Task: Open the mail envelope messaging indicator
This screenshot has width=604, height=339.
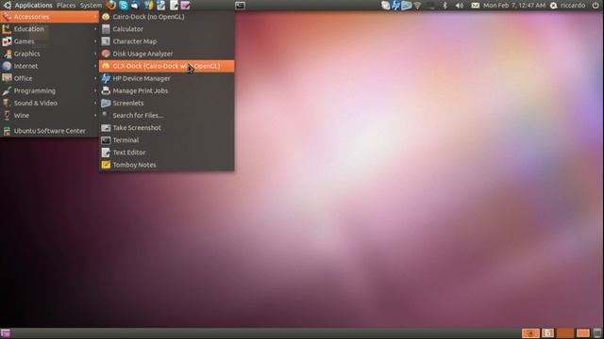Action: (x=476, y=6)
